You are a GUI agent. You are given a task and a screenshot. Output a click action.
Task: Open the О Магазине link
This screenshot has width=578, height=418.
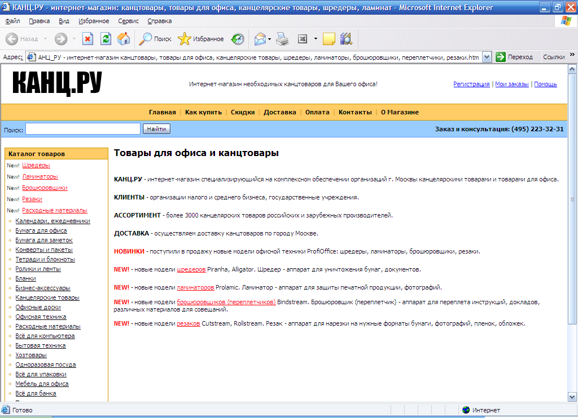[400, 112]
